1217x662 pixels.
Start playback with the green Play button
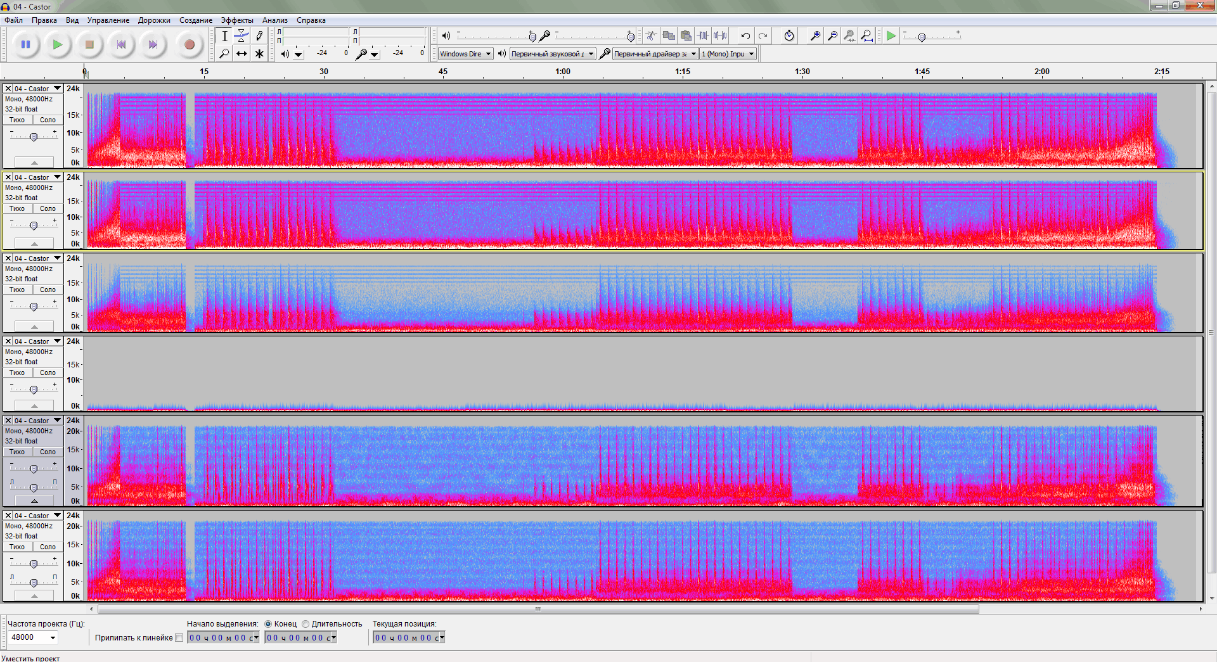58,44
